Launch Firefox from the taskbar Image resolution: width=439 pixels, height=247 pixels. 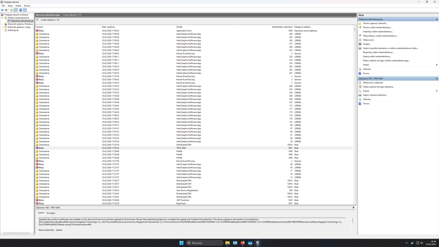click(242, 243)
